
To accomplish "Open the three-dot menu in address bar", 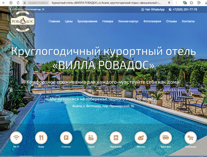I will point(176,3).
